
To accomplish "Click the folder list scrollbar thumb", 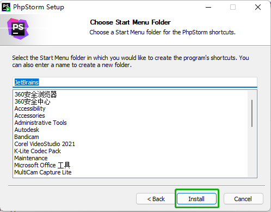I will coord(252,113).
